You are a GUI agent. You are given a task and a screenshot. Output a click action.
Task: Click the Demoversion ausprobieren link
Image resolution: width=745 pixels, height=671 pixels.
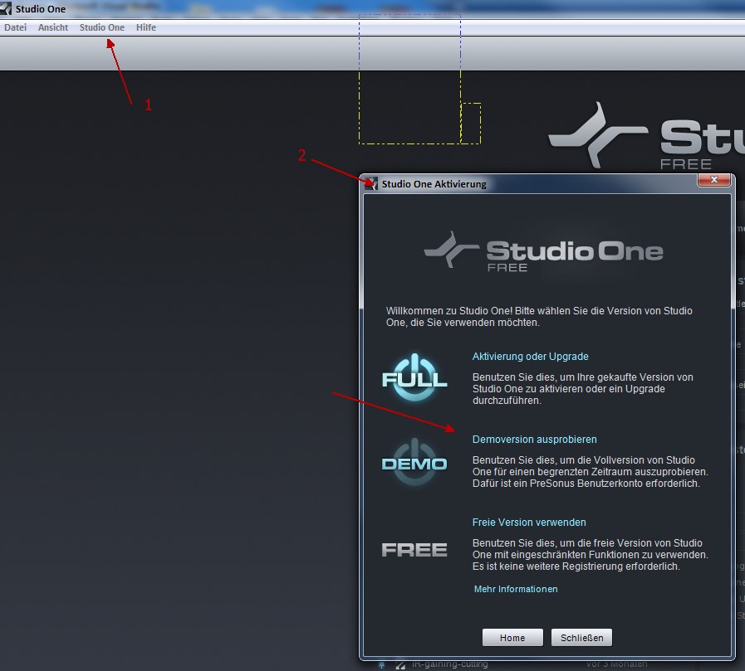535,440
